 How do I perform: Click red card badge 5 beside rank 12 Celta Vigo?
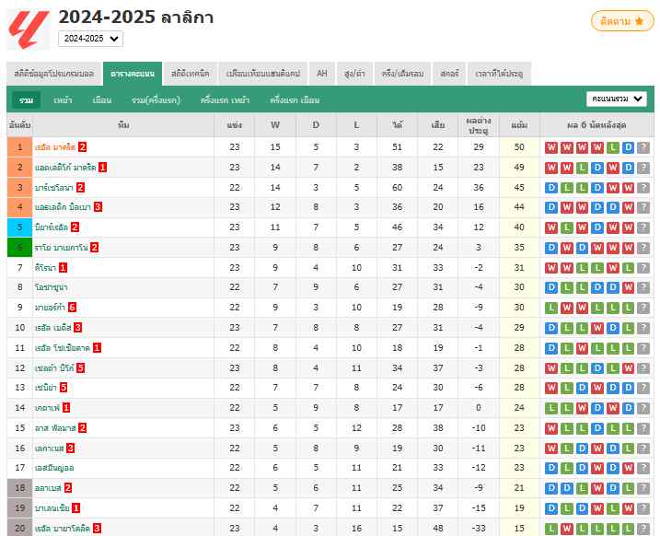click(81, 368)
